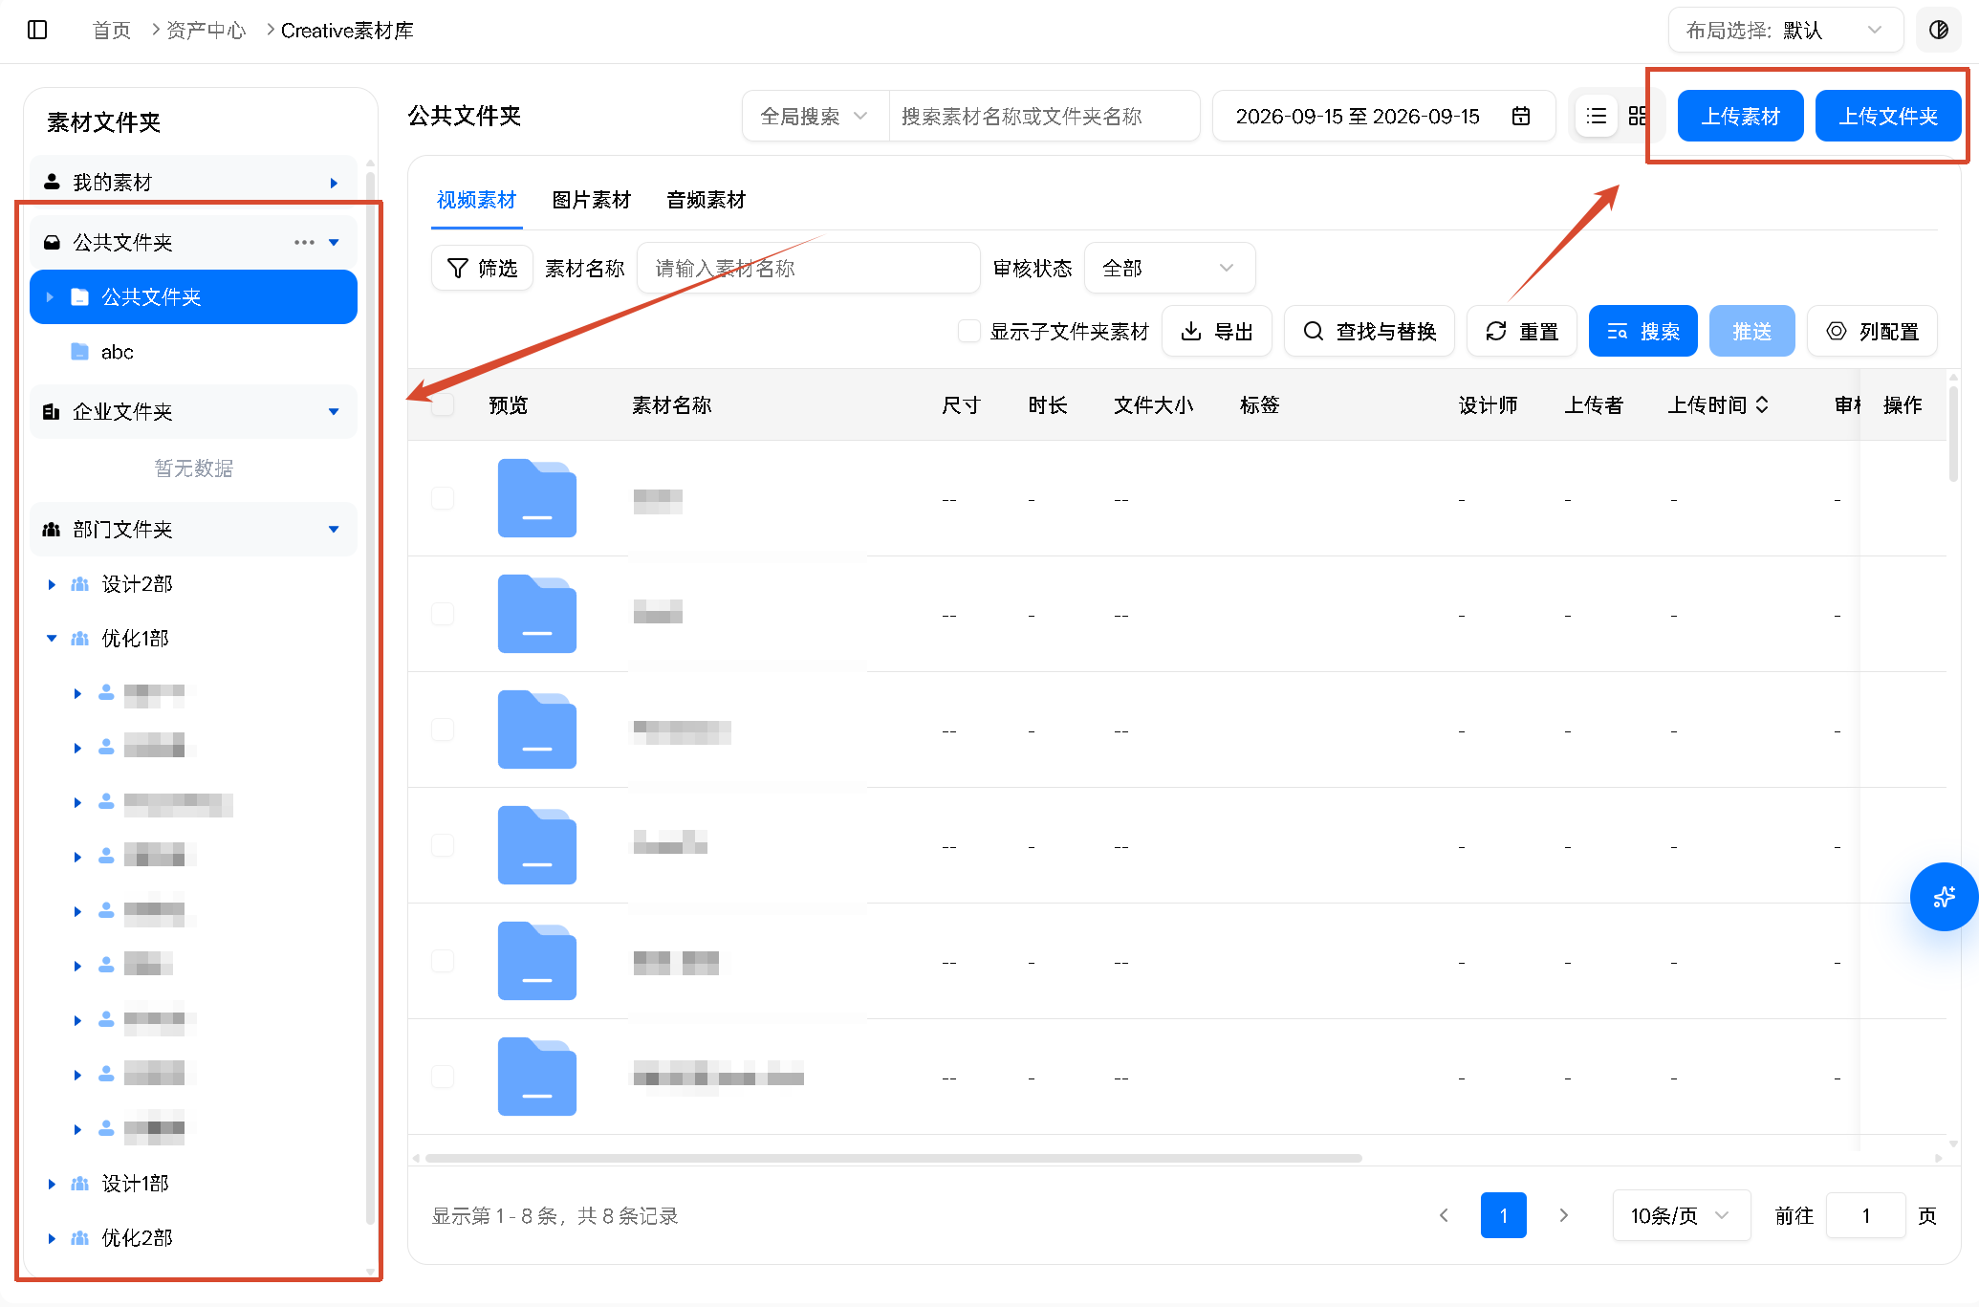Image resolution: width=1979 pixels, height=1307 pixels.
Task: Switch to 音频素材 tab
Action: pos(706,199)
